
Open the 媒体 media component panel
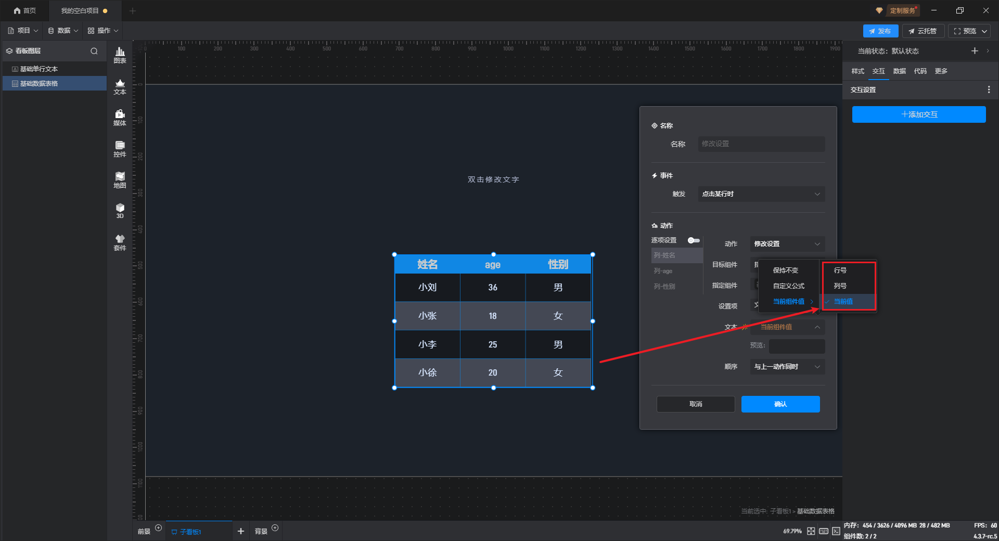click(120, 118)
